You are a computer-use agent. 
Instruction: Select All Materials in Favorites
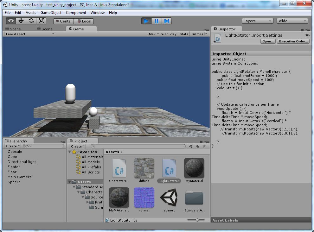point(90,157)
